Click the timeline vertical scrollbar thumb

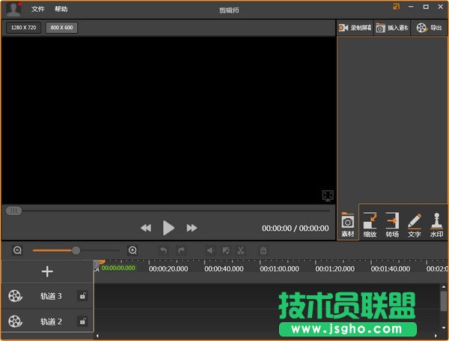tap(444, 301)
